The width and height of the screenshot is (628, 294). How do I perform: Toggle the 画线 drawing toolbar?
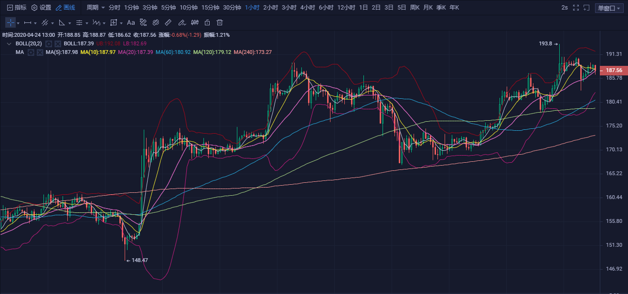pos(65,8)
